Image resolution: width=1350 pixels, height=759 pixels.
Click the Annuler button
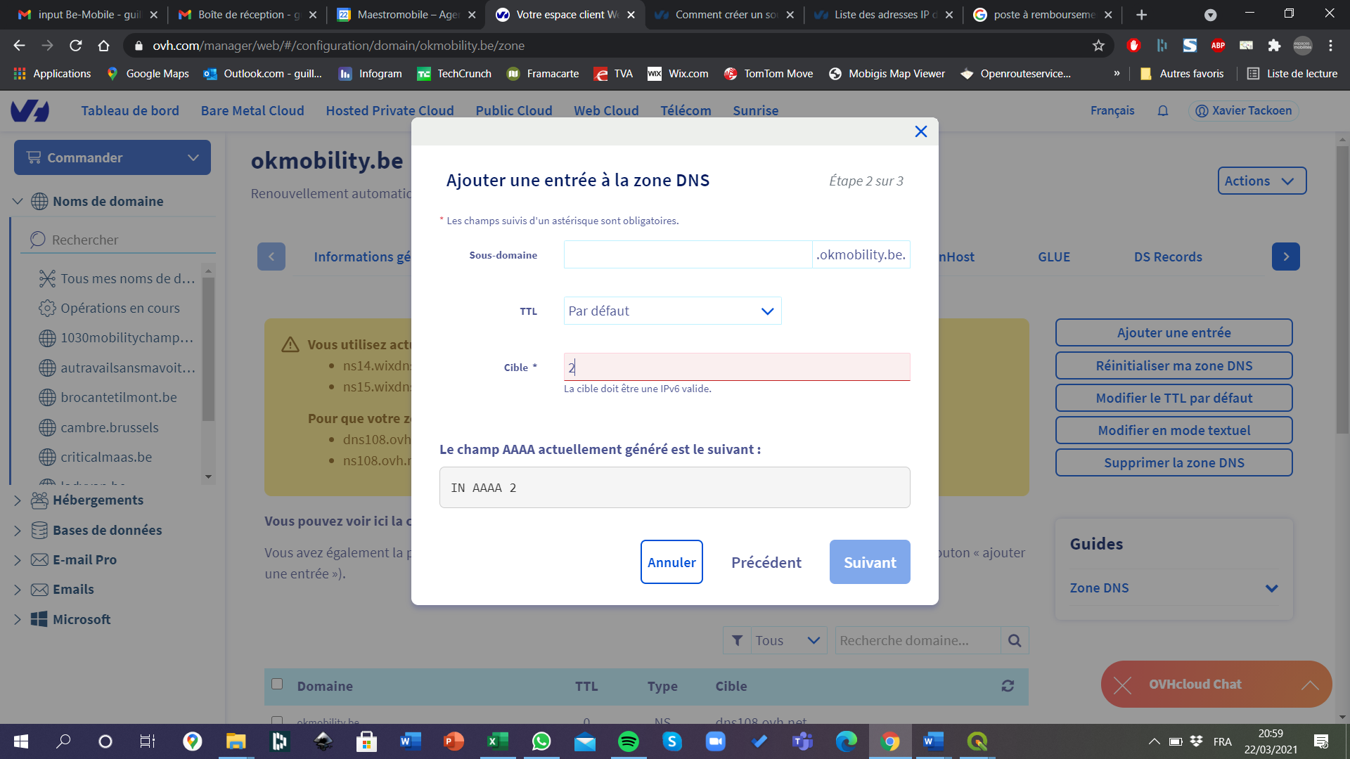pyautogui.click(x=671, y=562)
